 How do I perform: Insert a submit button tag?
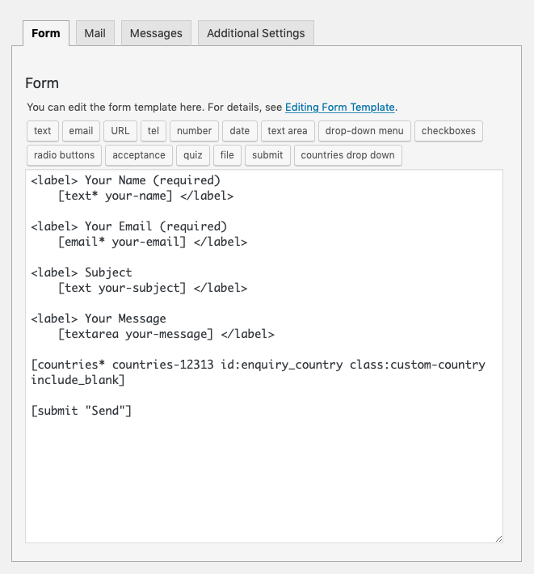pyautogui.click(x=267, y=155)
